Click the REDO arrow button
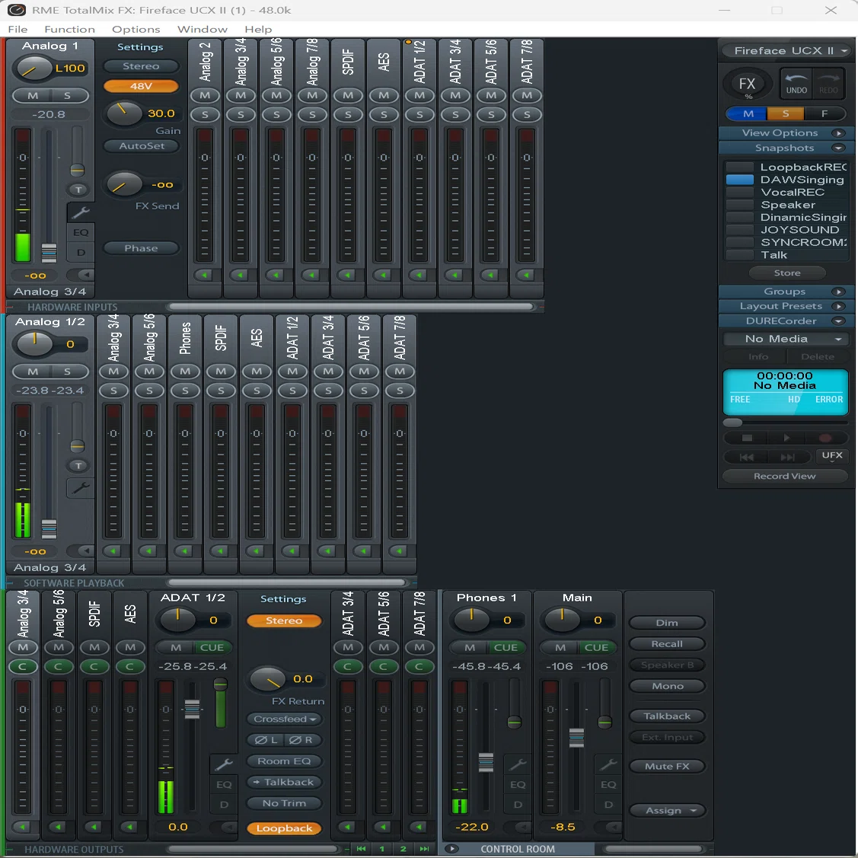 point(828,83)
